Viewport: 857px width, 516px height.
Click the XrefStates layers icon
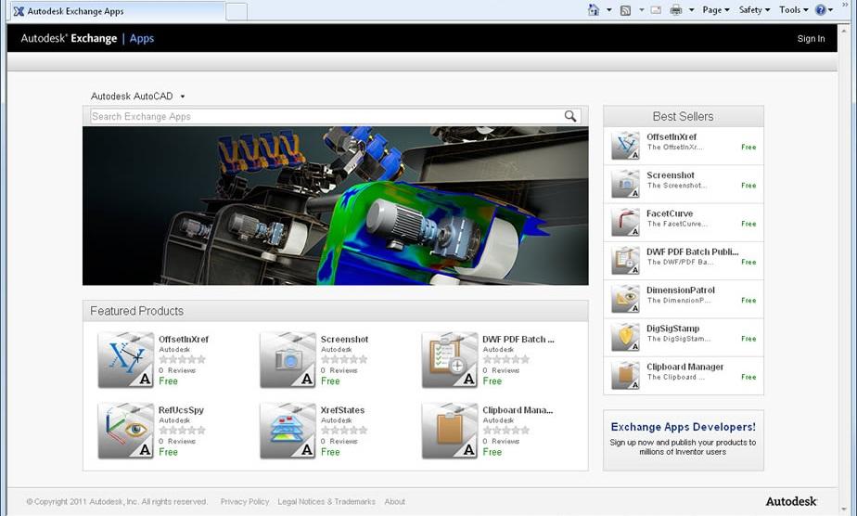288,431
